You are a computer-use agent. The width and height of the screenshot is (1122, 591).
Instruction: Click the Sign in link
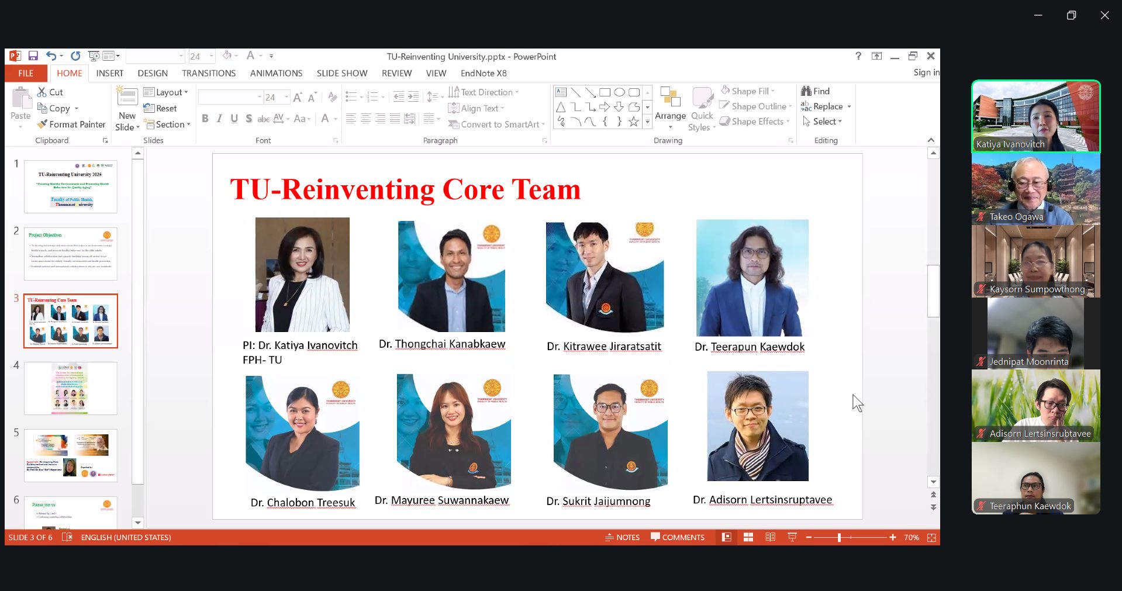(926, 72)
